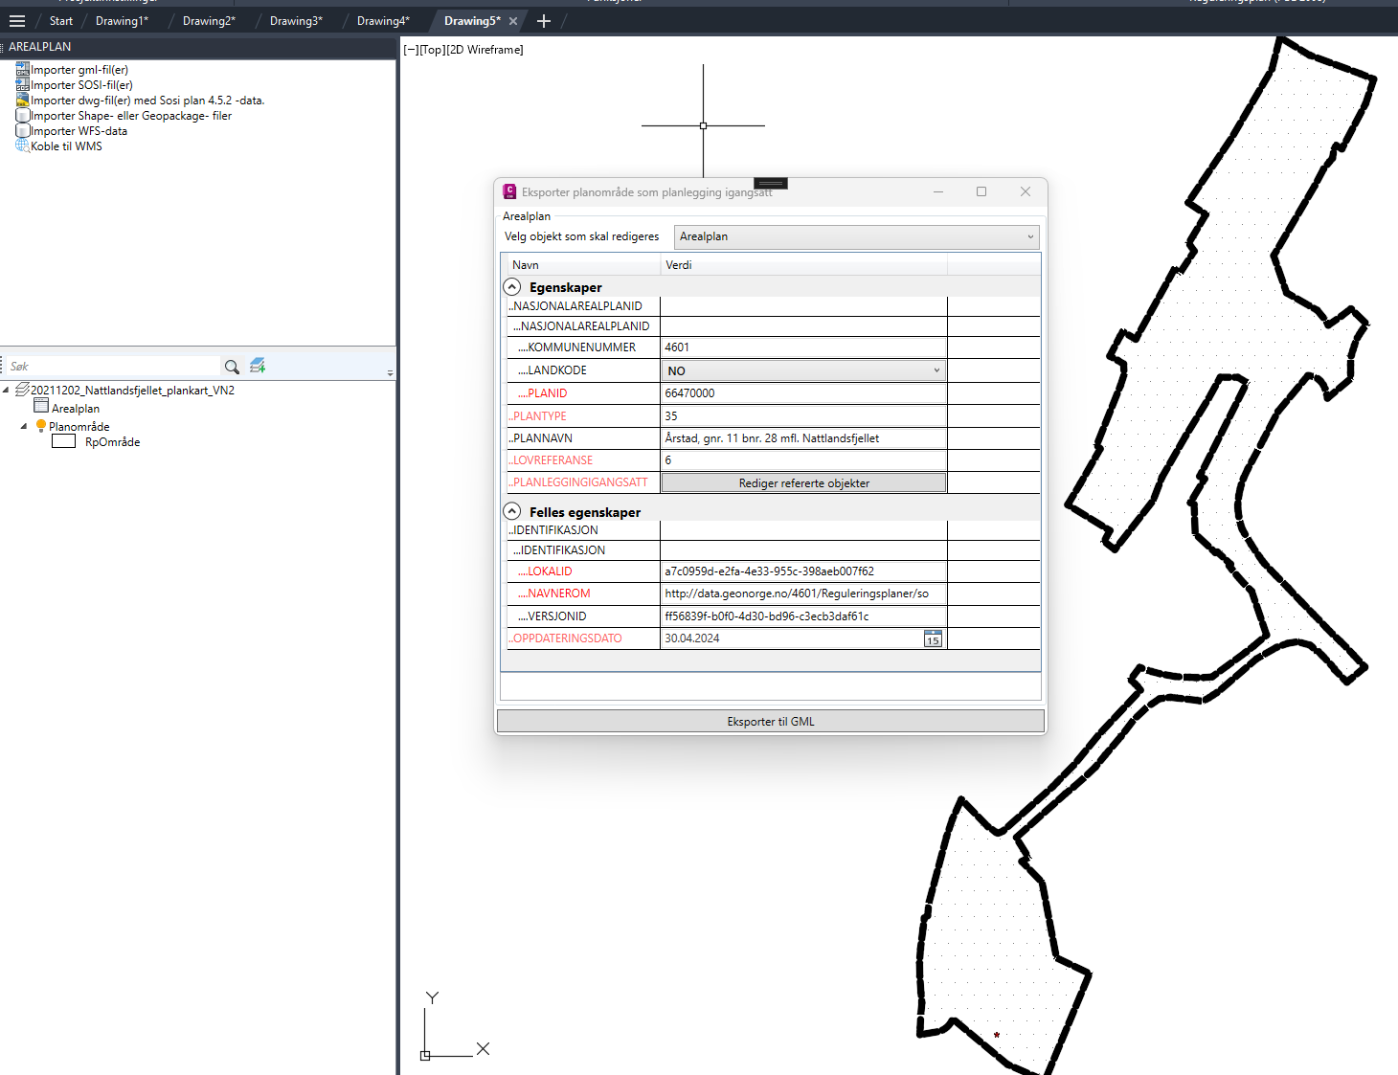Open Koble til WMS globe icon
This screenshot has height=1075, width=1398.
pyautogui.click(x=22, y=146)
